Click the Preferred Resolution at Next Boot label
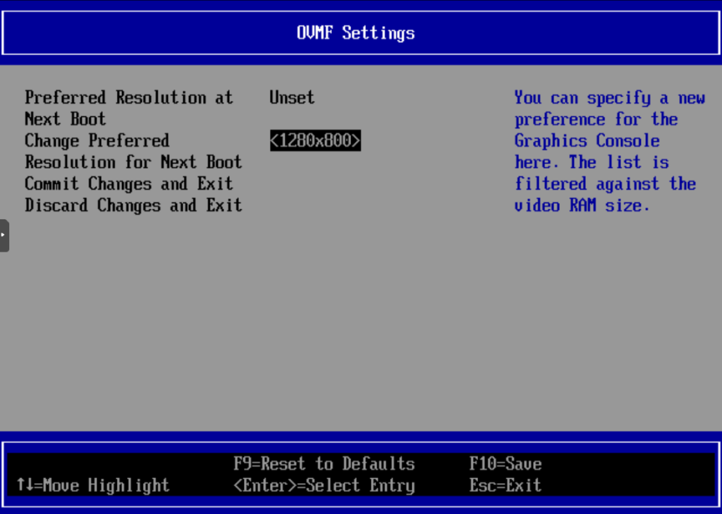 129,109
